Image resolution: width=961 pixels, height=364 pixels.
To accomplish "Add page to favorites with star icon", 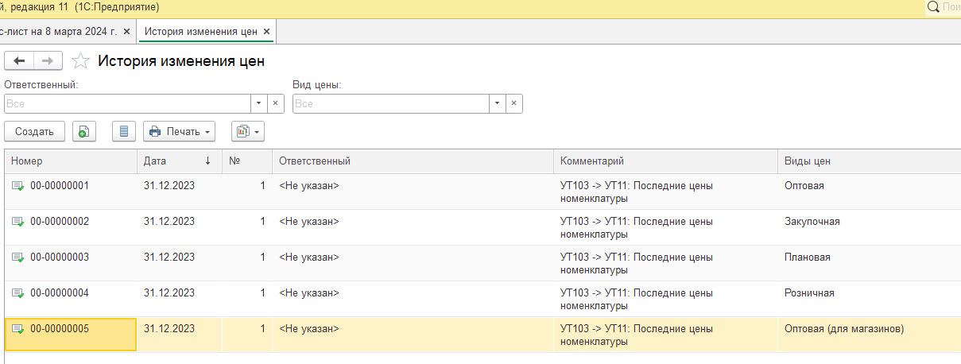I will pos(80,61).
